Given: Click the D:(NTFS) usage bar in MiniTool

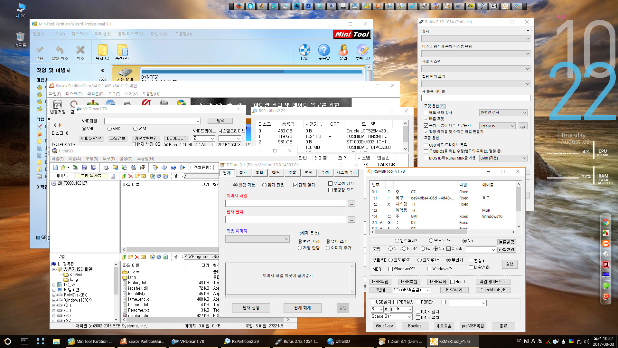Looking at the screenshot, I should [252, 71].
